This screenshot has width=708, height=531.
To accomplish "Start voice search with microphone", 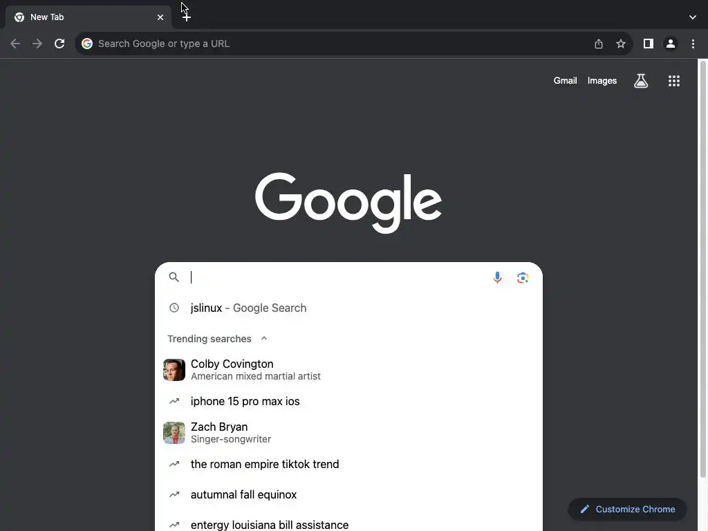I will [x=497, y=277].
